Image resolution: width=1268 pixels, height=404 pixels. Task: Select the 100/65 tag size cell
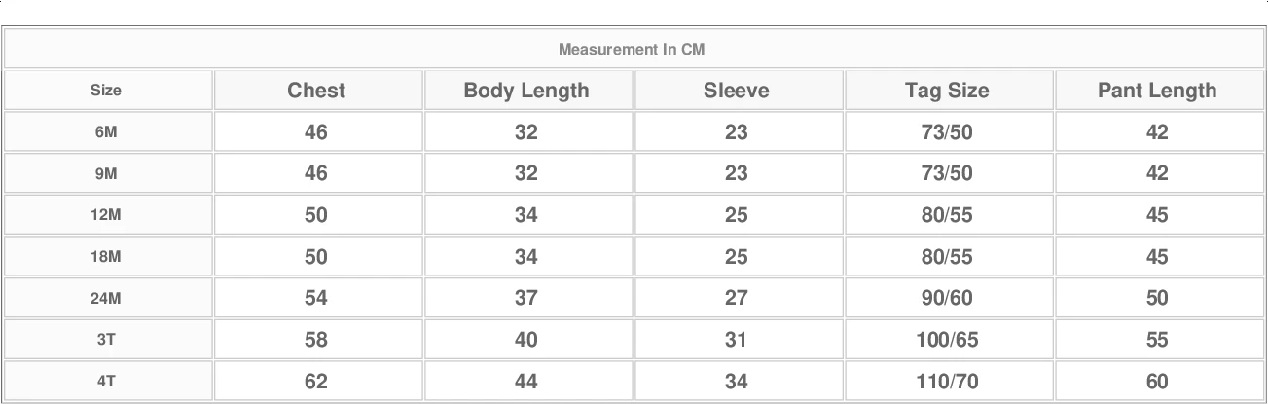[947, 340]
